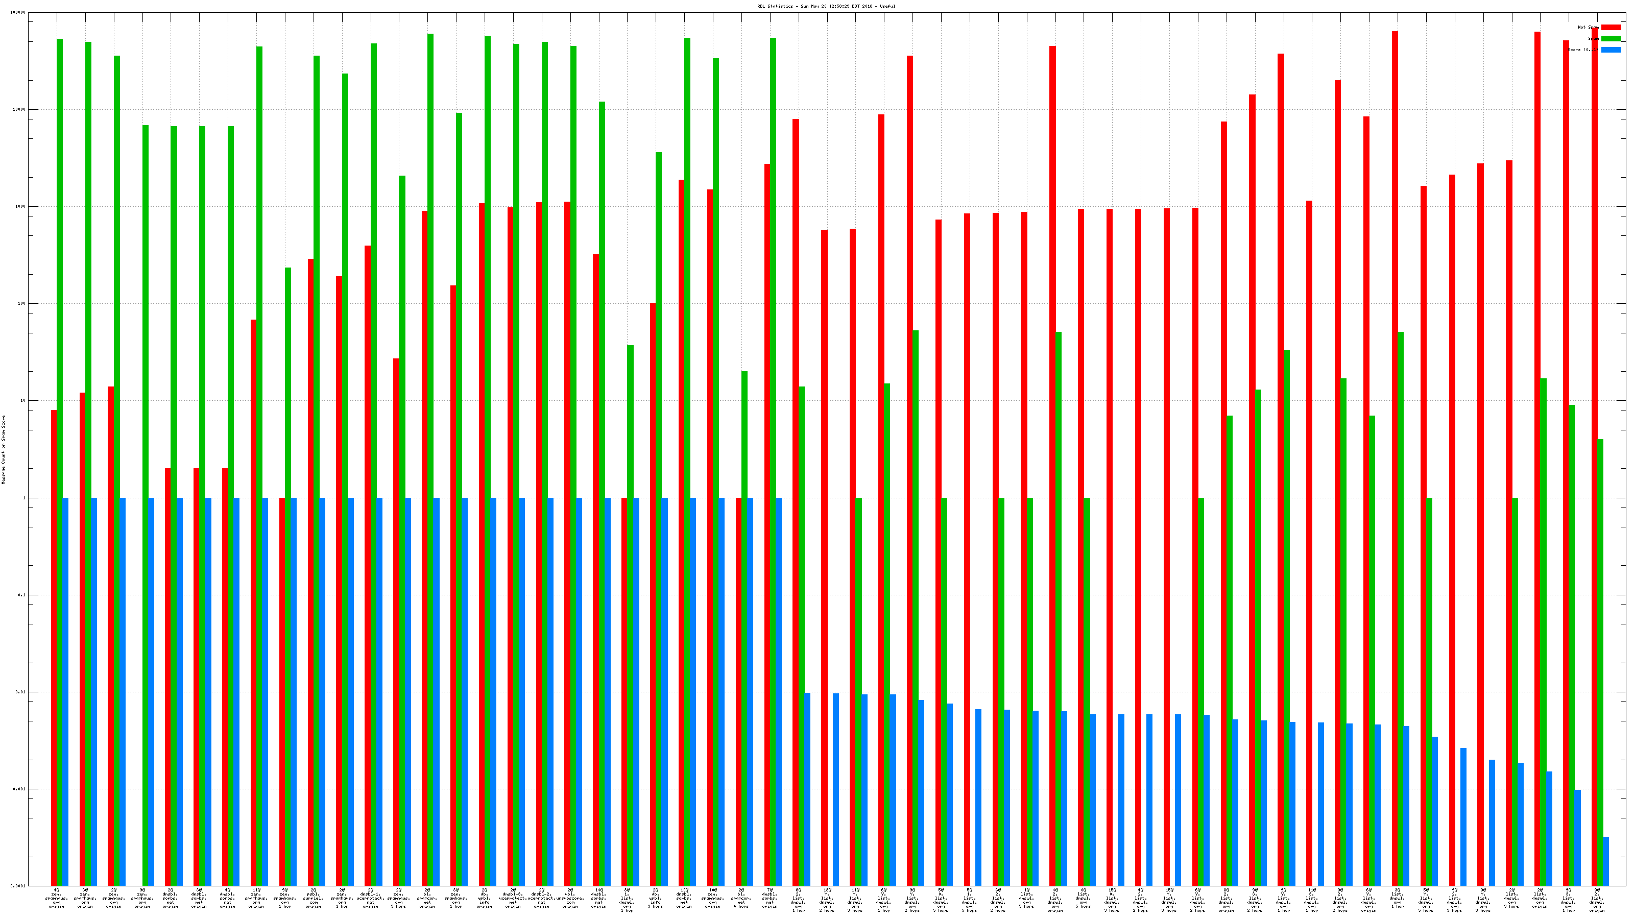This screenshot has height=919, width=1634.
Task: Click the RBL Statistics chart title
Action: 826,6
